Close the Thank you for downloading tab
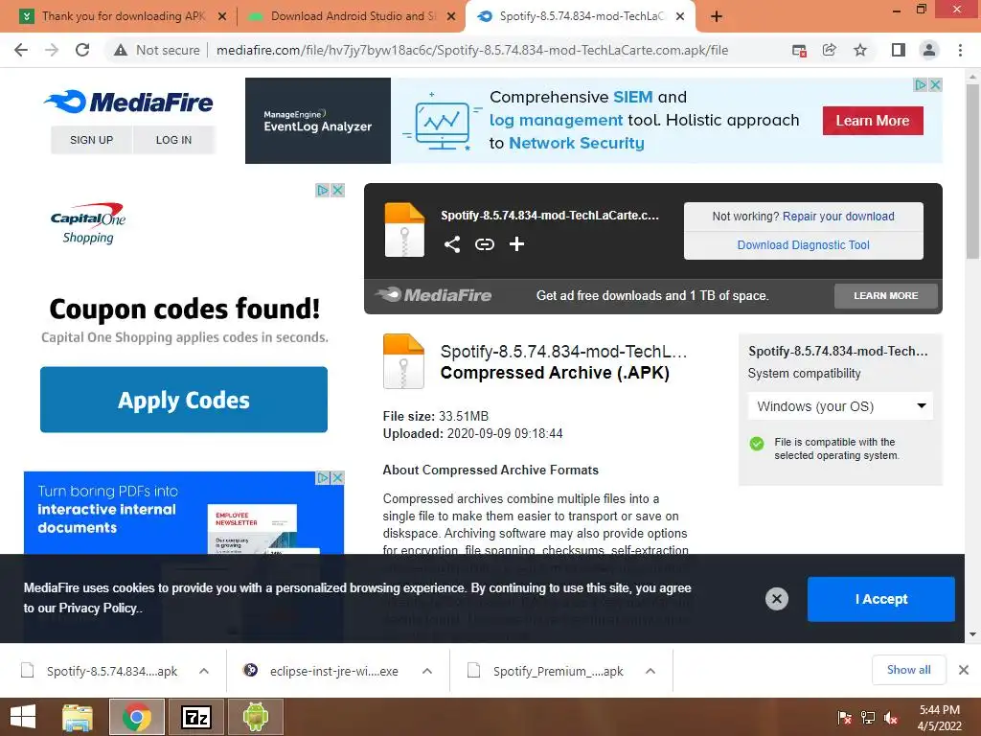 [222, 16]
